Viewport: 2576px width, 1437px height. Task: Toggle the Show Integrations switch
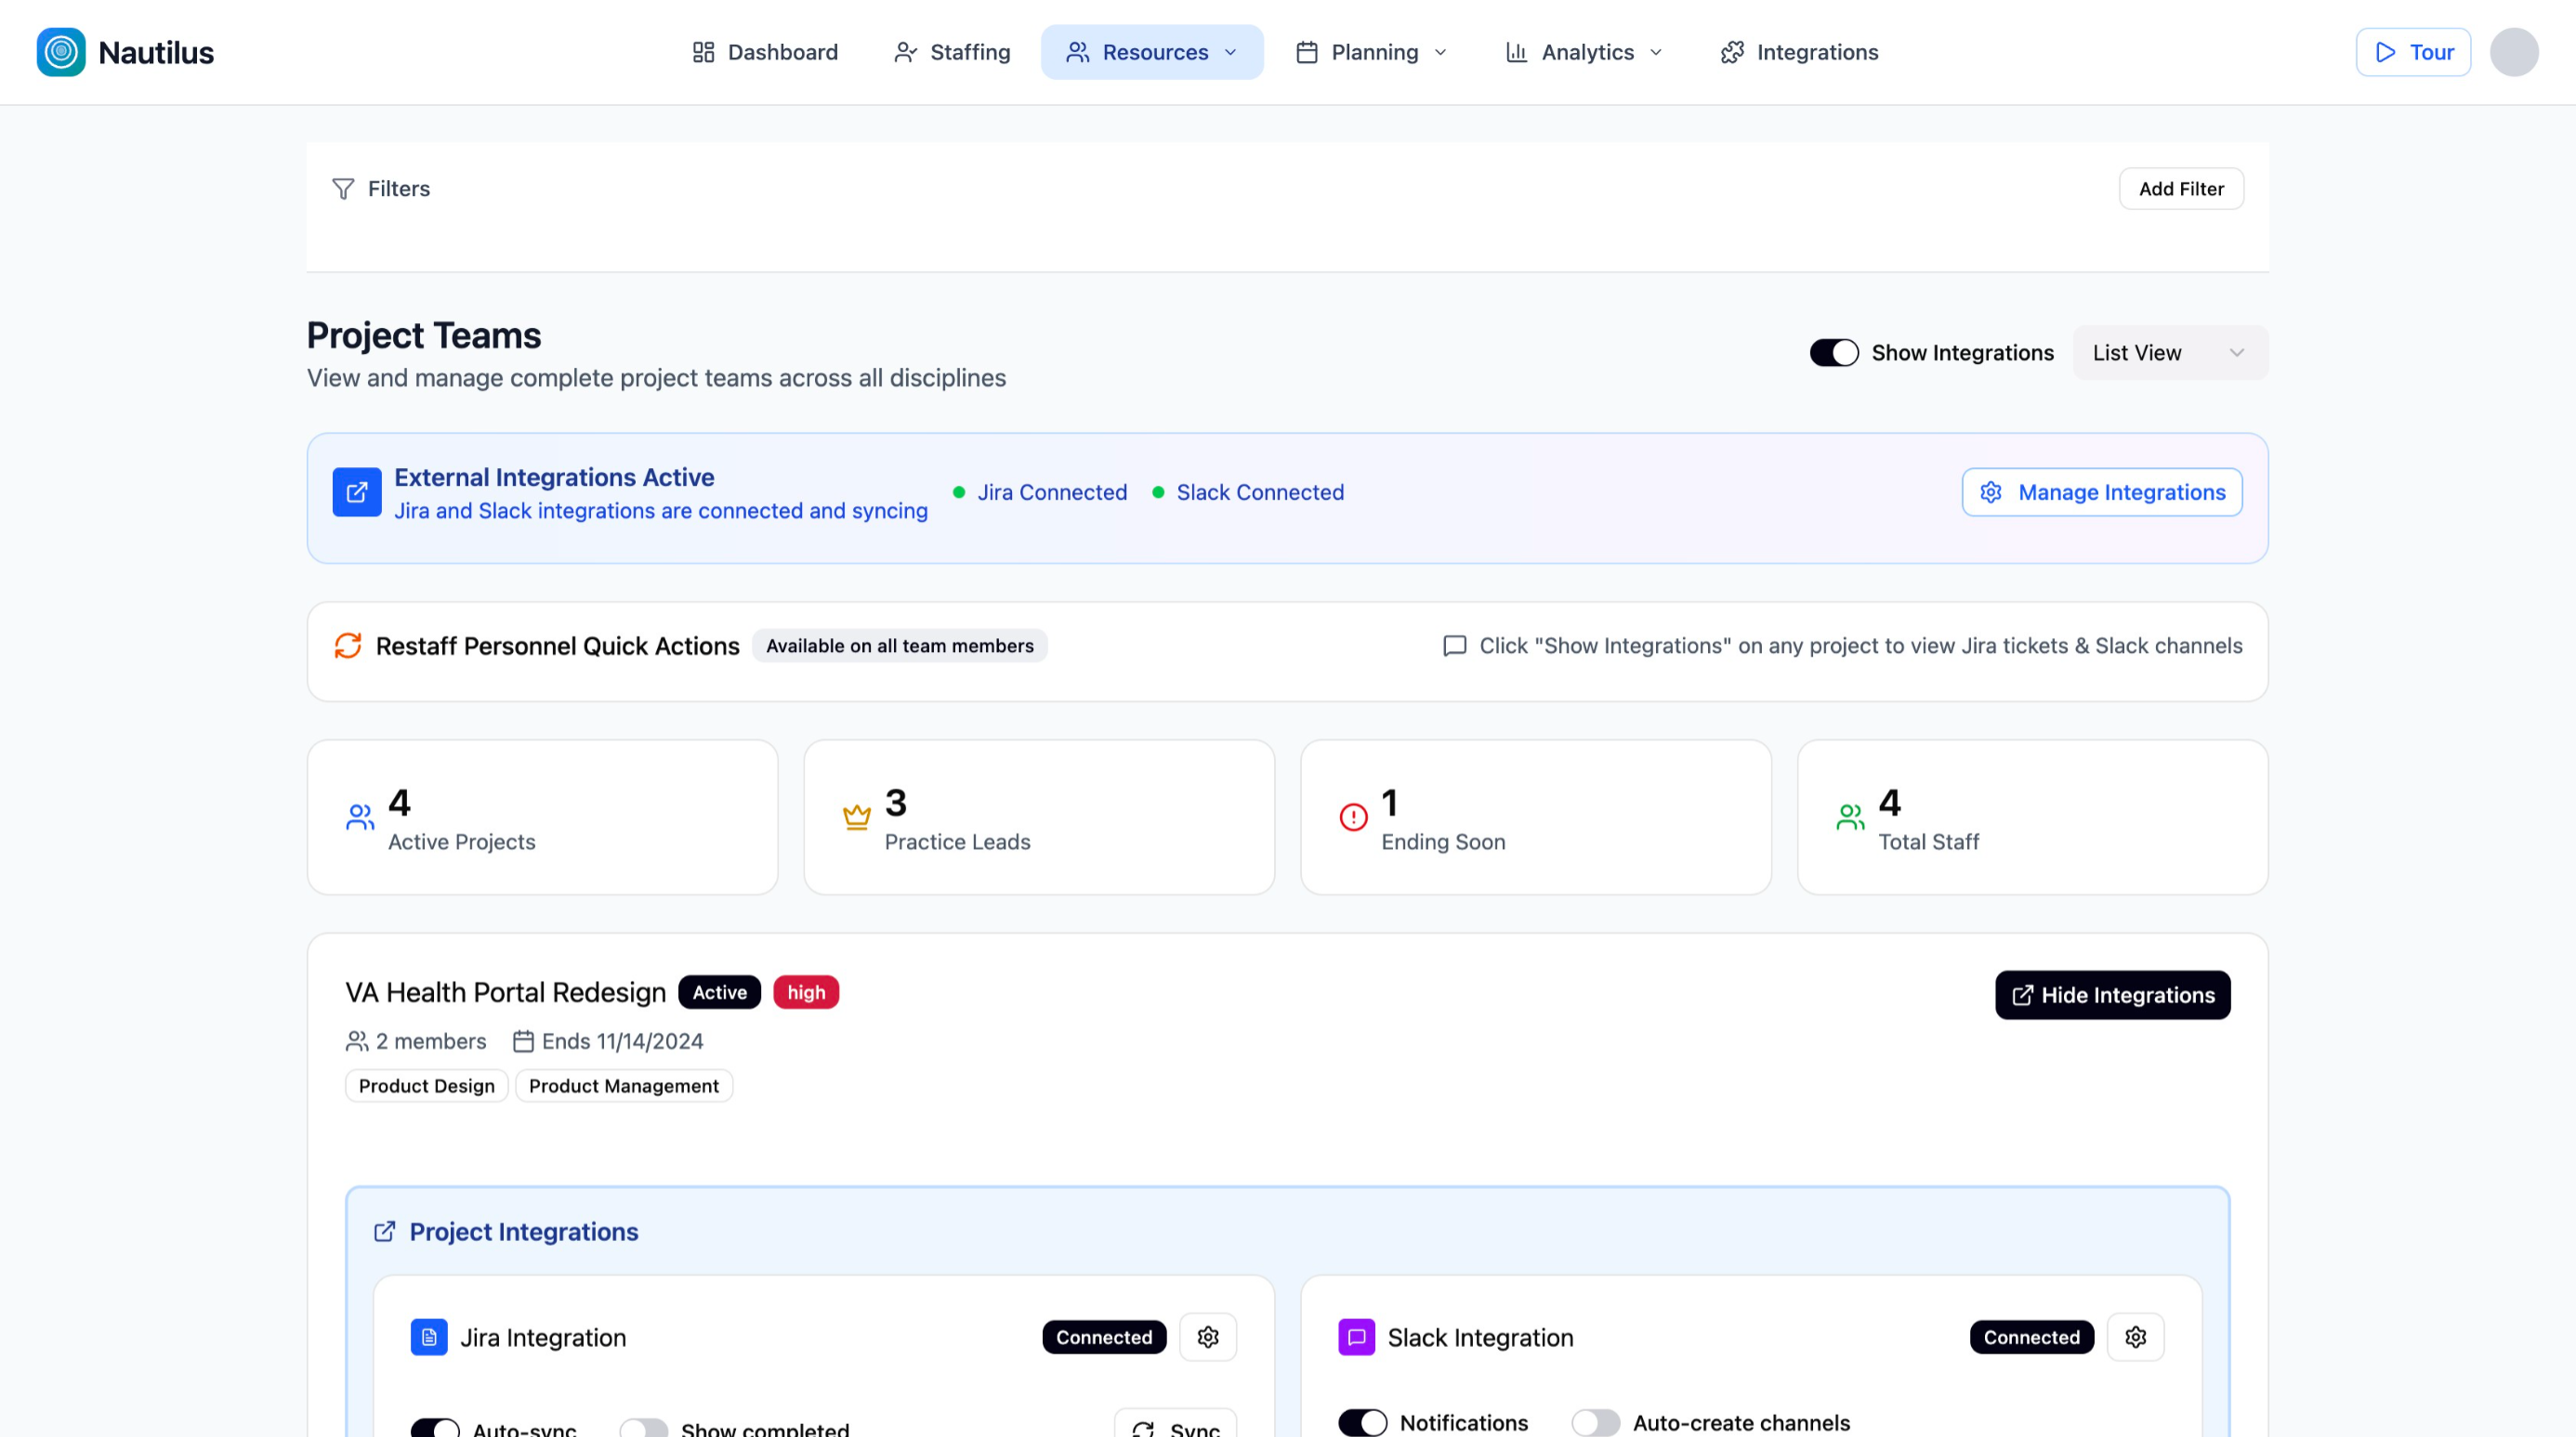1833,353
